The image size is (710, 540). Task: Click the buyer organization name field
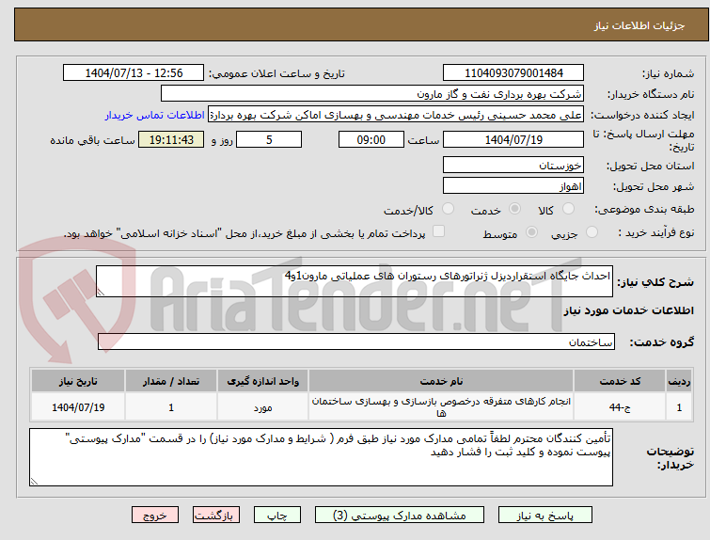[371, 94]
